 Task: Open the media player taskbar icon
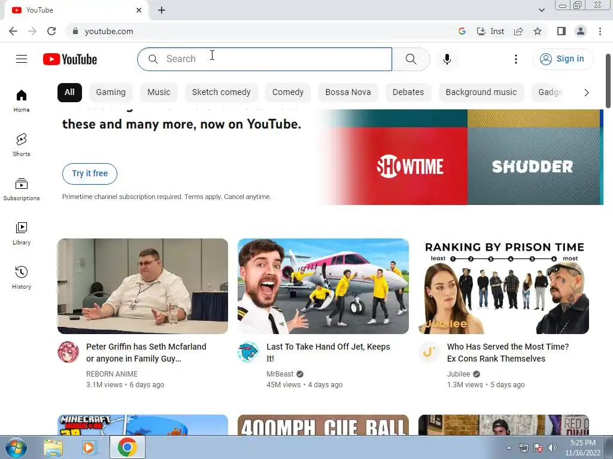click(89, 447)
